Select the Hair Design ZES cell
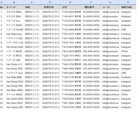The width and height of the screenshot is (138, 114). click(14, 107)
